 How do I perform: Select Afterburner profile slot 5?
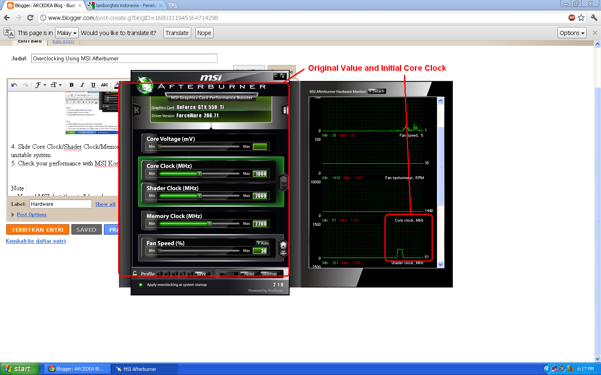coord(190,274)
